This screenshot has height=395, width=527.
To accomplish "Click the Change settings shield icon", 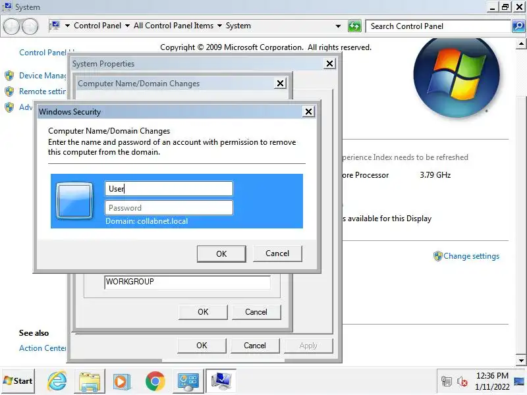I will click(437, 256).
